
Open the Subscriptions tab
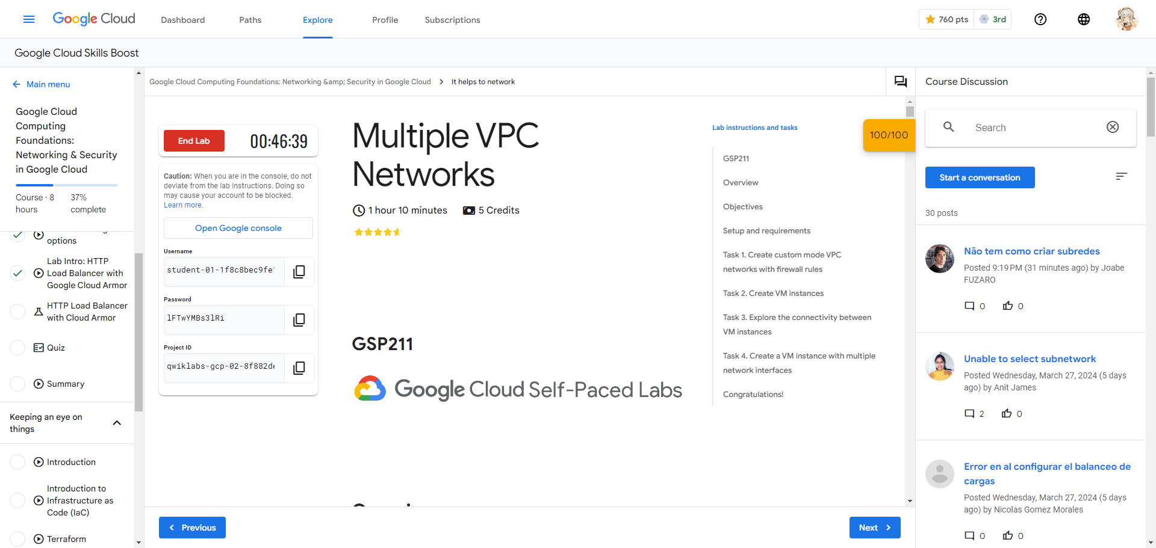tap(453, 20)
